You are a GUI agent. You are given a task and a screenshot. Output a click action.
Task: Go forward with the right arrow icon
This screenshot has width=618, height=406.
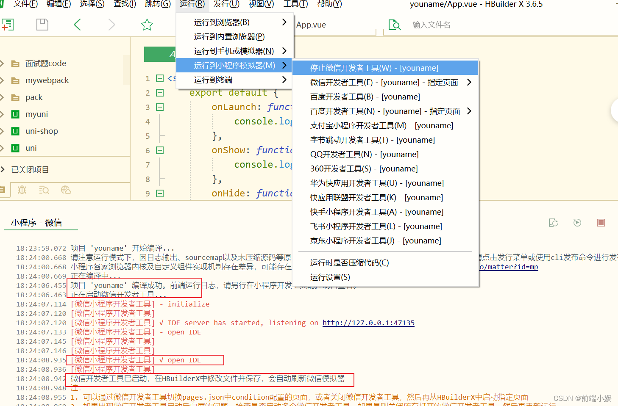(111, 25)
